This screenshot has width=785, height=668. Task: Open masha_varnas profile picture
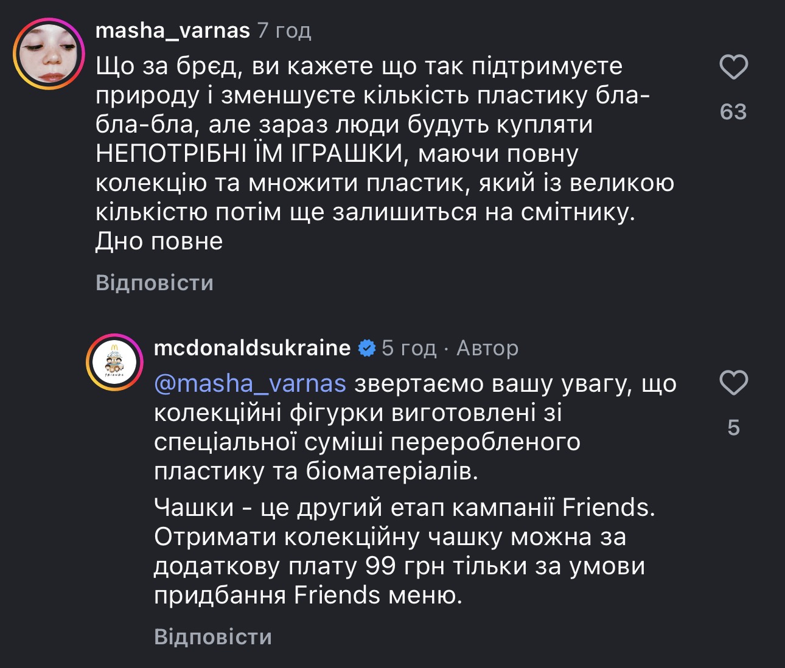coord(49,54)
